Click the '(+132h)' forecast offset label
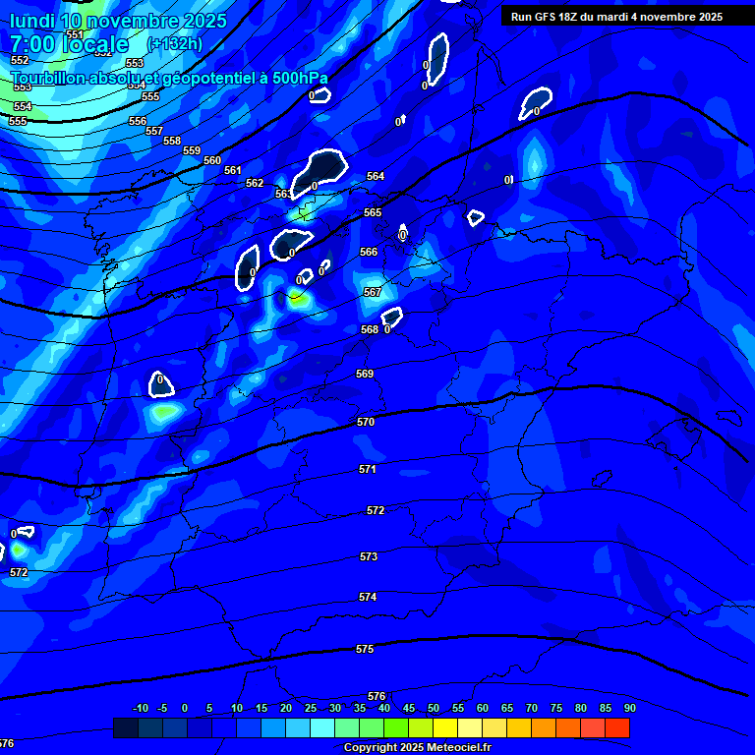This screenshot has height=755, width=755. (174, 44)
